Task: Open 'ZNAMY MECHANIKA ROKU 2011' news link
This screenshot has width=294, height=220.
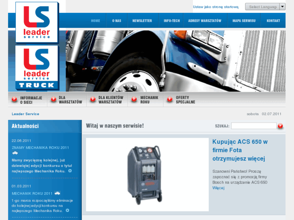Action: 40,147
